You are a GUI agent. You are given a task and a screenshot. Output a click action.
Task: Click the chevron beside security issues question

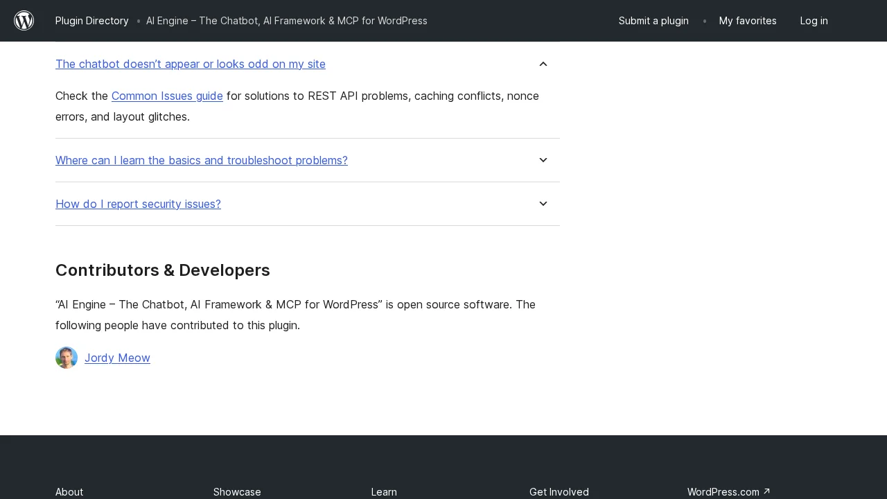click(543, 204)
